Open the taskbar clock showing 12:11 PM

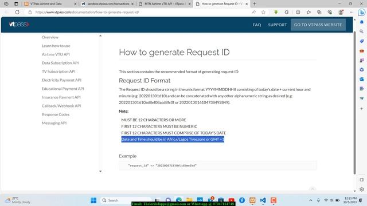click(x=350, y=200)
